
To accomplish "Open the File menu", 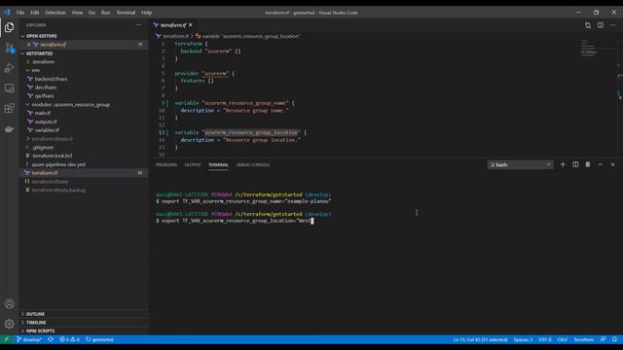I will 20,13.
